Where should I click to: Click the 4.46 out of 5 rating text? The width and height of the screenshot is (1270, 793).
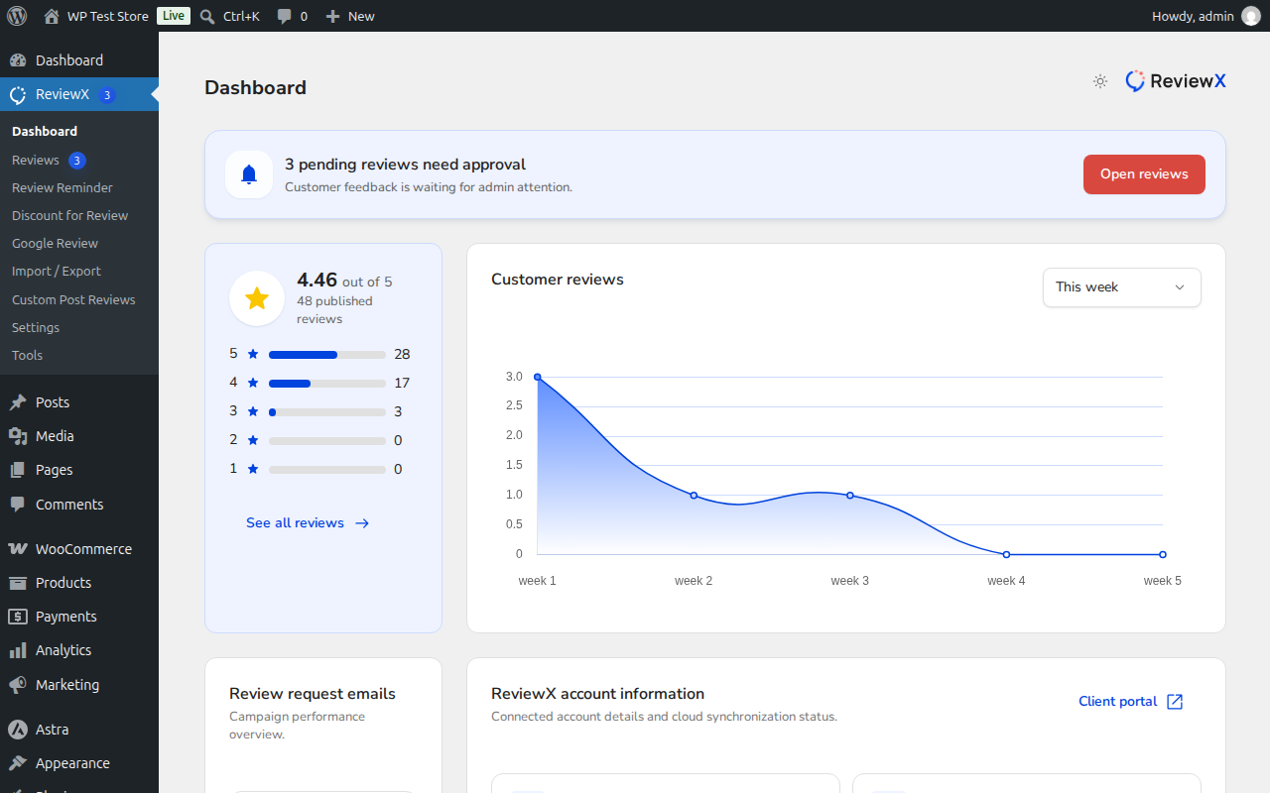pyautogui.click(x=344, y=281)
